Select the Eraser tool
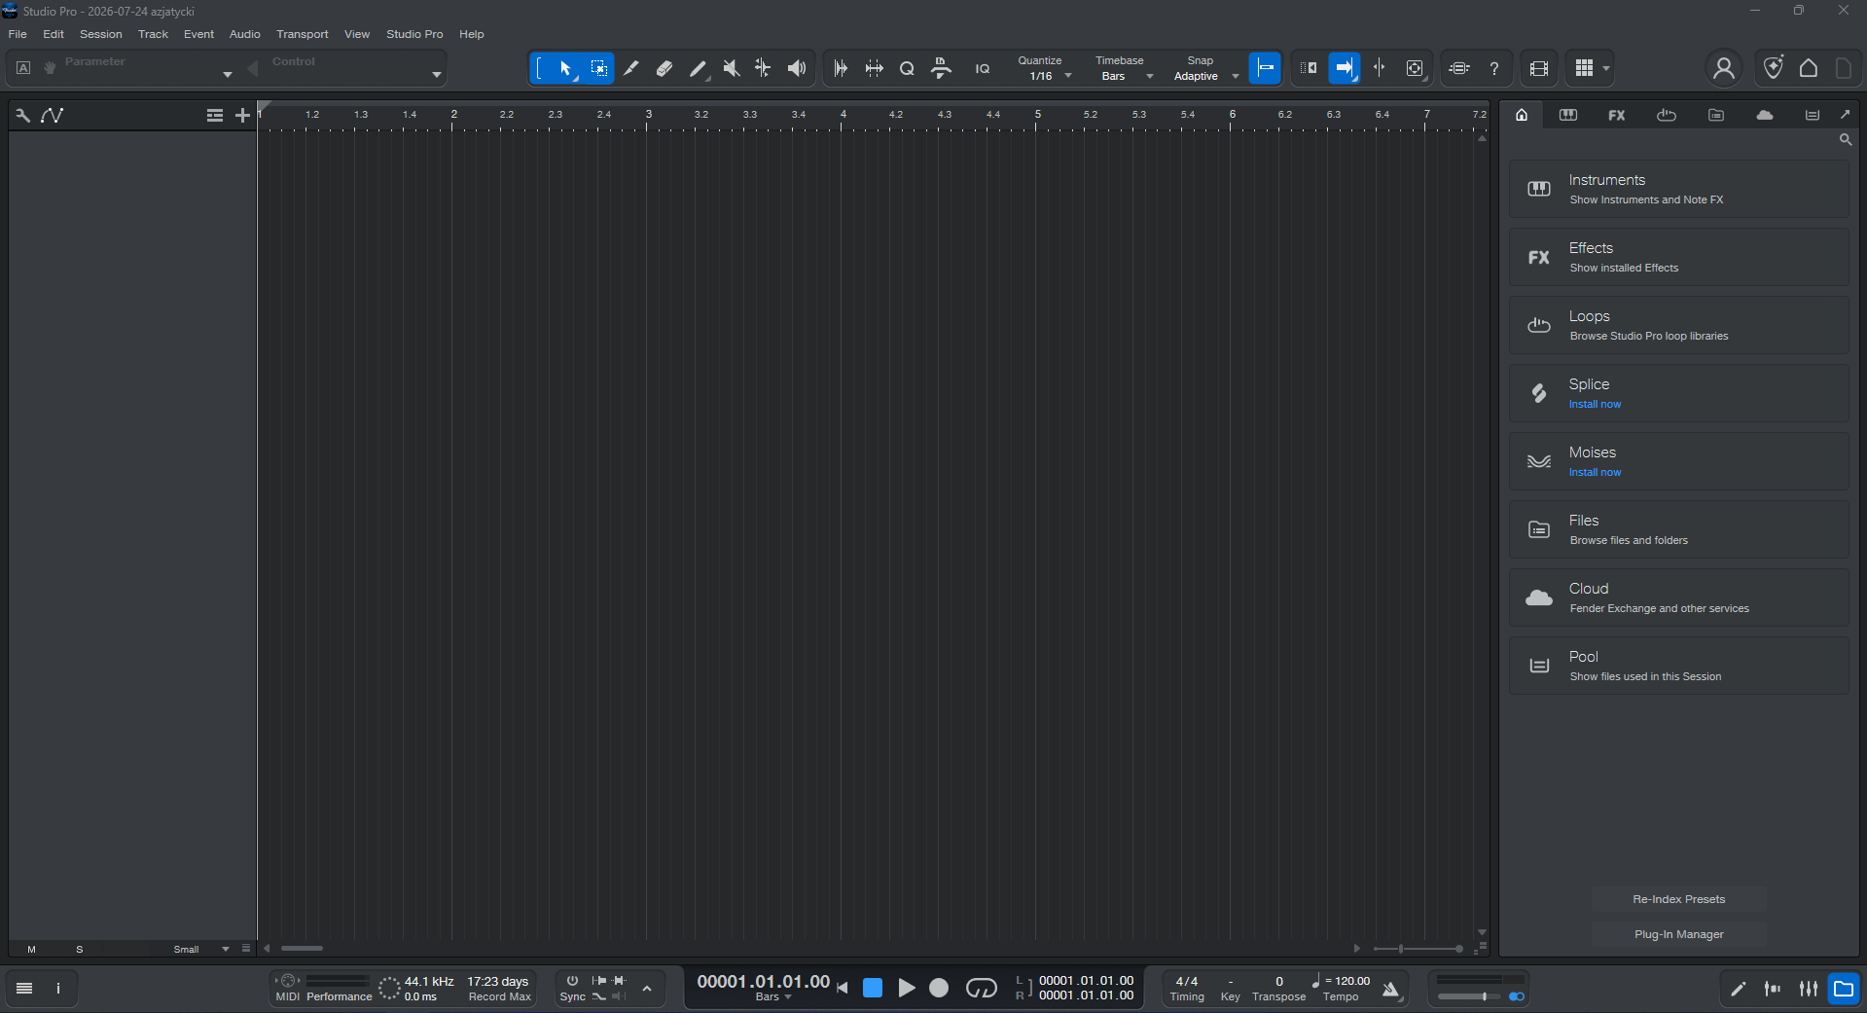The width and height of the screenshot is (1867, 1013). [x=664, y=68]
